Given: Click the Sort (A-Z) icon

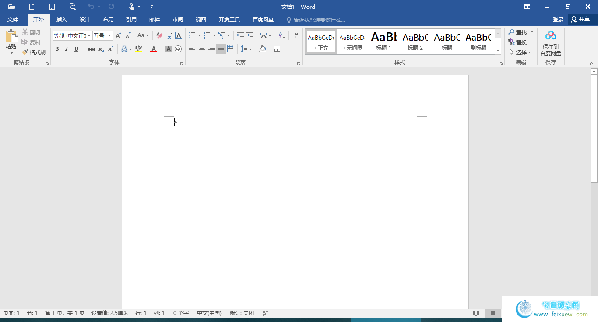Looking at the screenshot, I should pos(282,35).
